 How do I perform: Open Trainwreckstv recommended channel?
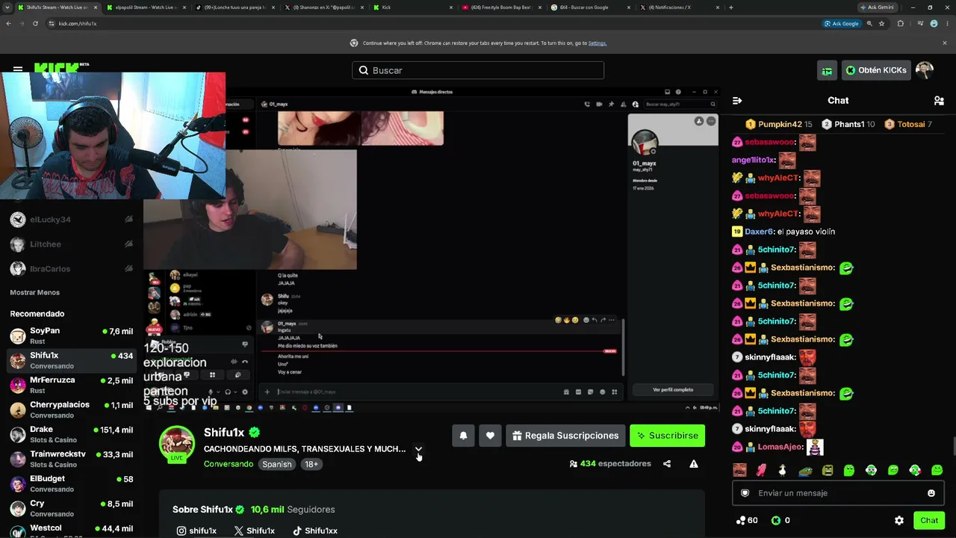[72, 459]
